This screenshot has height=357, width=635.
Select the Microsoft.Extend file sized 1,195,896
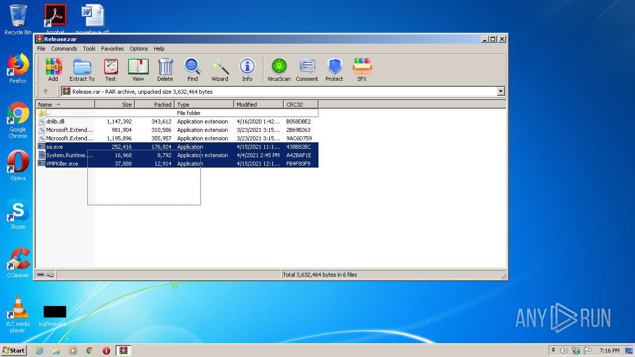178,138
